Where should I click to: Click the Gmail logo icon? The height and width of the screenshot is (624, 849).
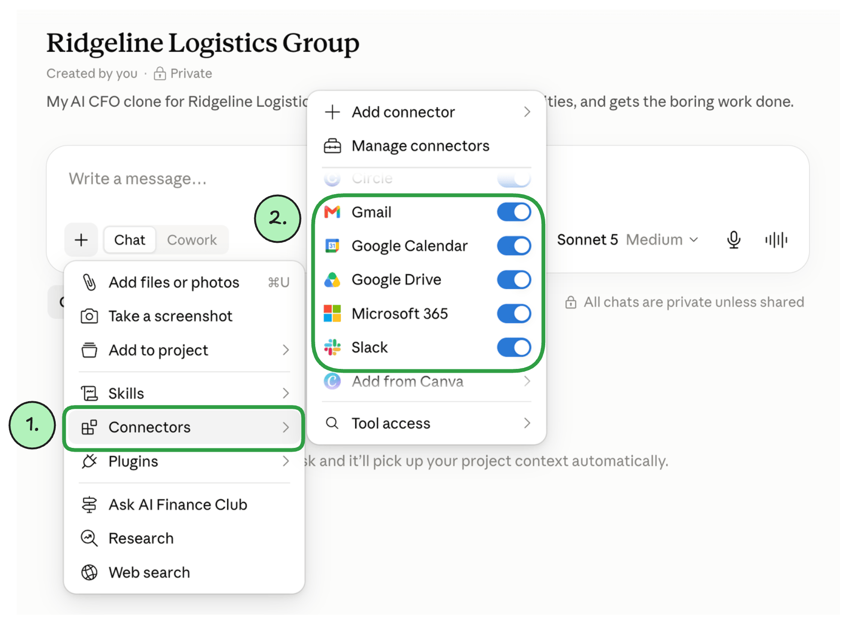[332, 212]
